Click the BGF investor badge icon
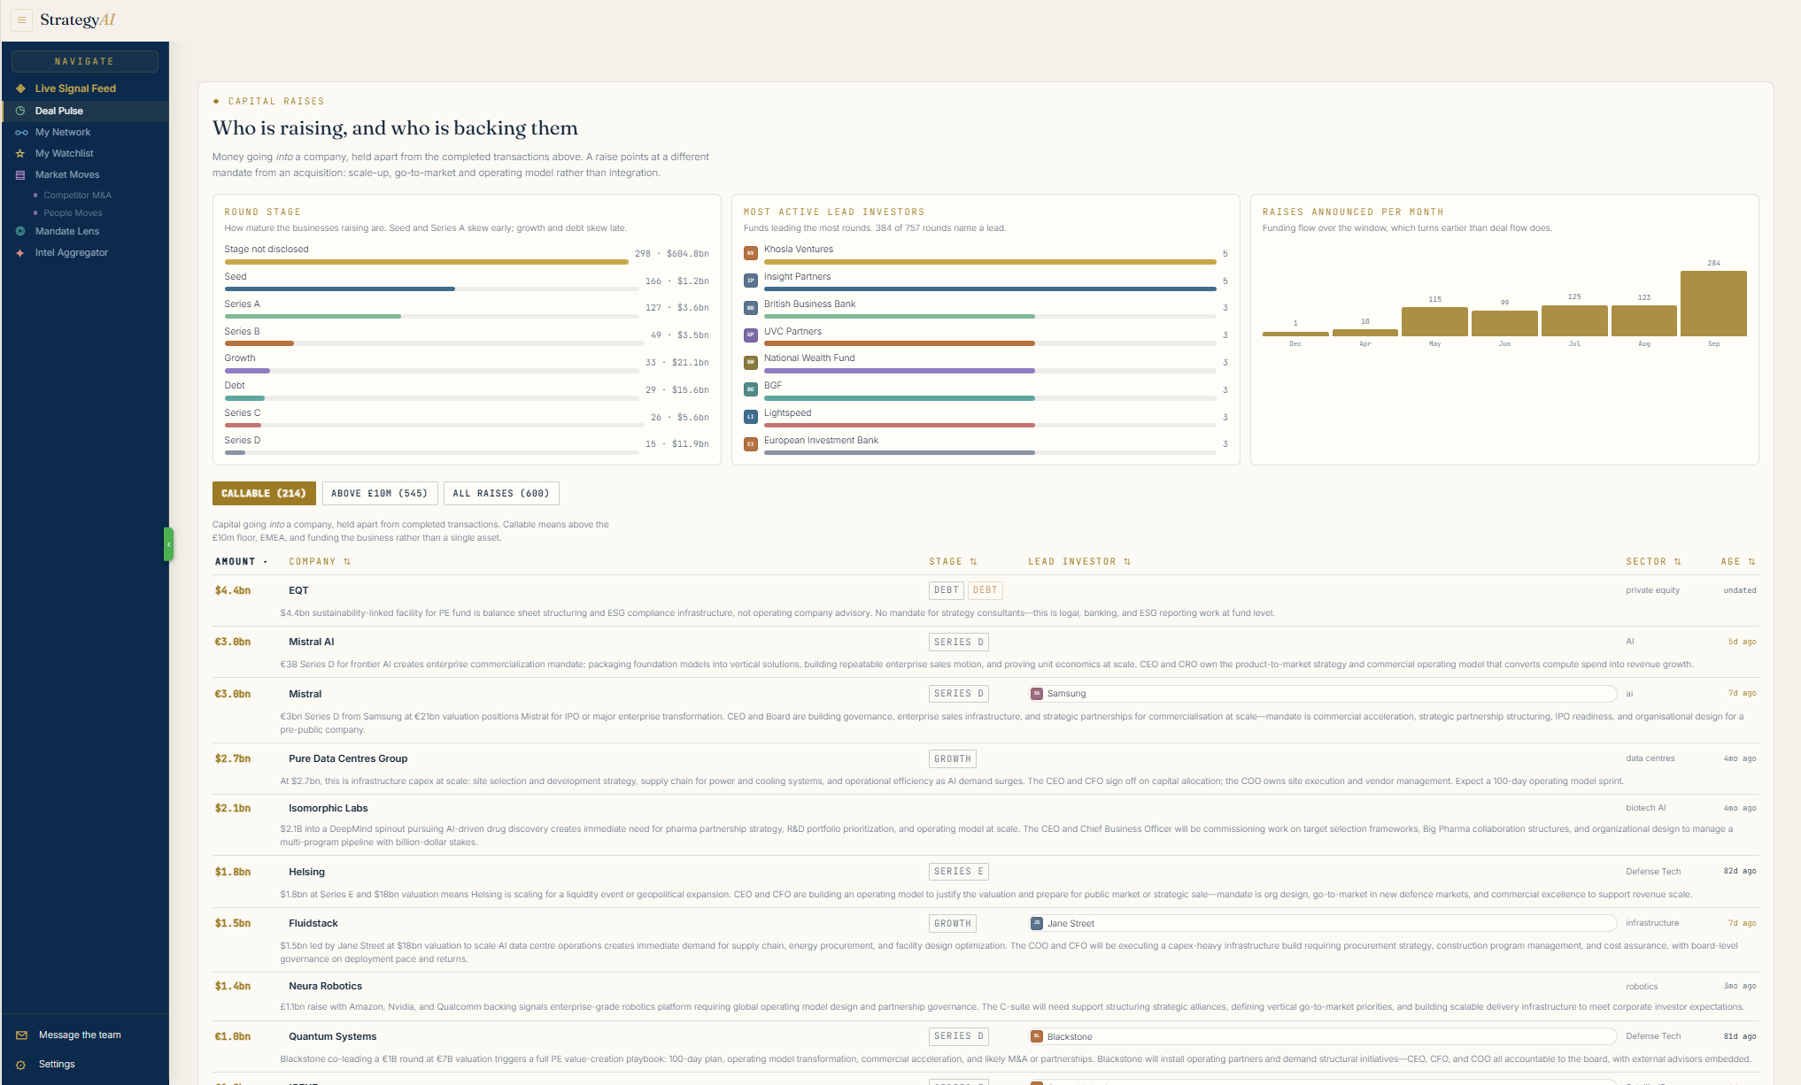The height and width of the screenshot is (1085, 1801). (751, 389)
